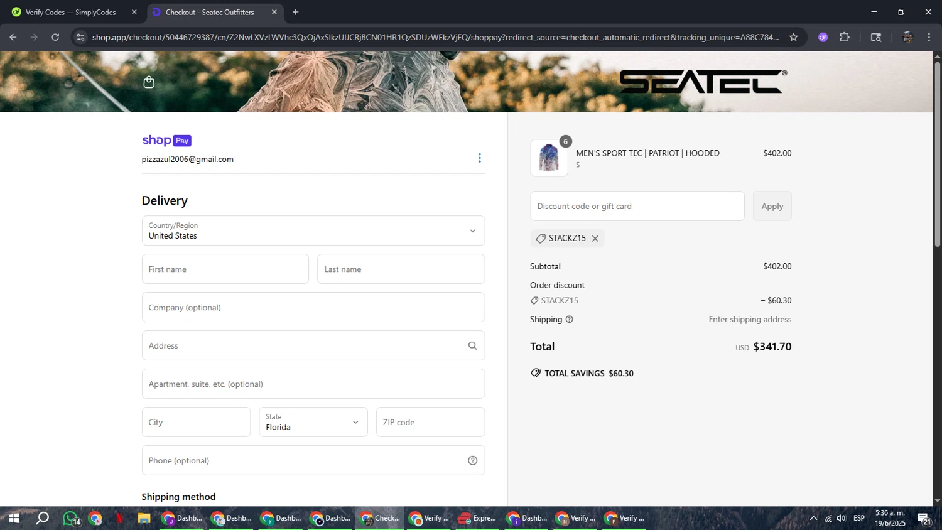Screen dimensions: 942x530
Task: Remove the STACKZ15 discount code
Action: click(595, 238)
